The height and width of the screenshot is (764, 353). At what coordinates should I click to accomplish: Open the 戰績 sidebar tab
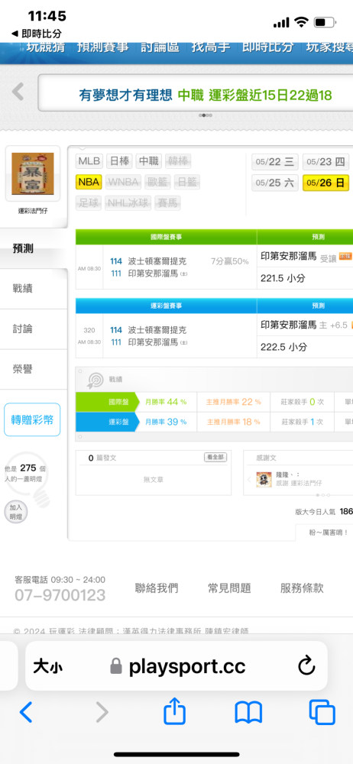[x=34, y=289]
